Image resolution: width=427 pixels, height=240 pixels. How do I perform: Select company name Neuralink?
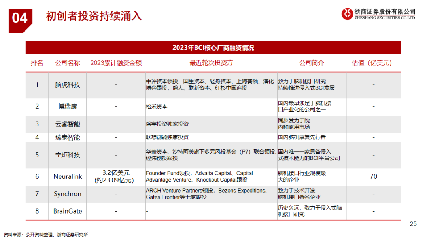(68, 177)
